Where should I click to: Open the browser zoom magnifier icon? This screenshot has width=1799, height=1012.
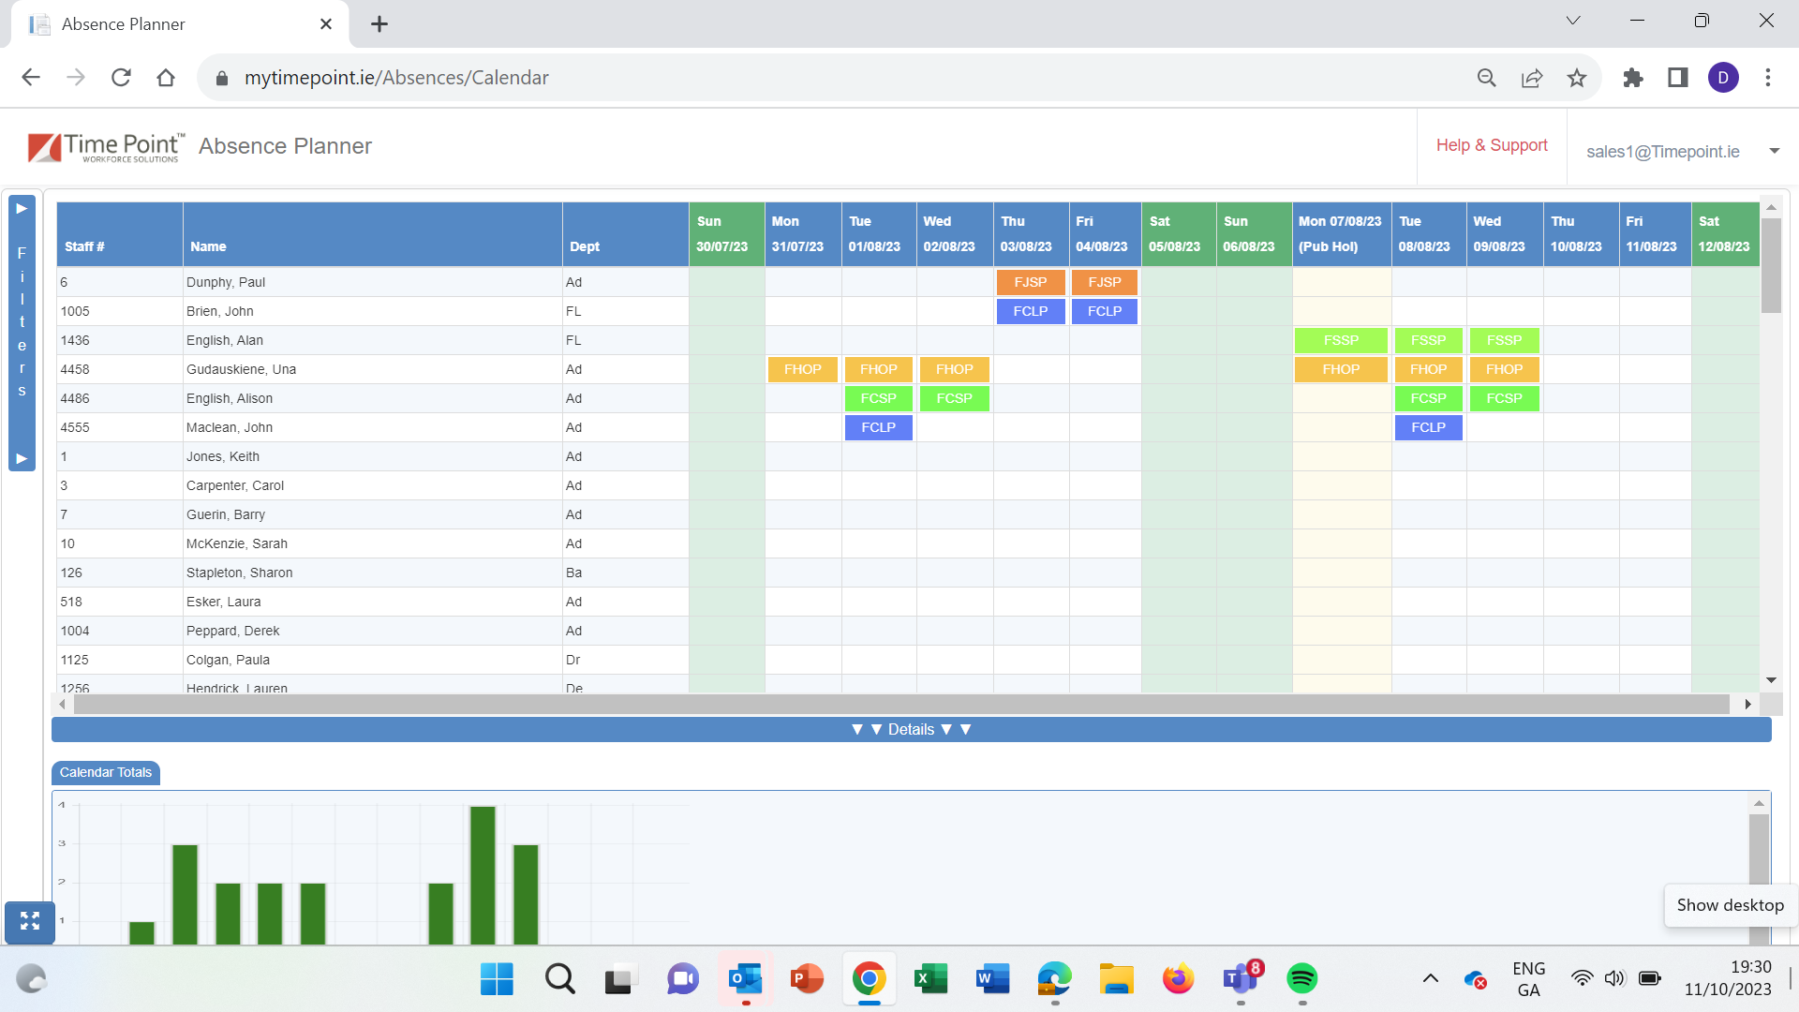coord(1487,78)
